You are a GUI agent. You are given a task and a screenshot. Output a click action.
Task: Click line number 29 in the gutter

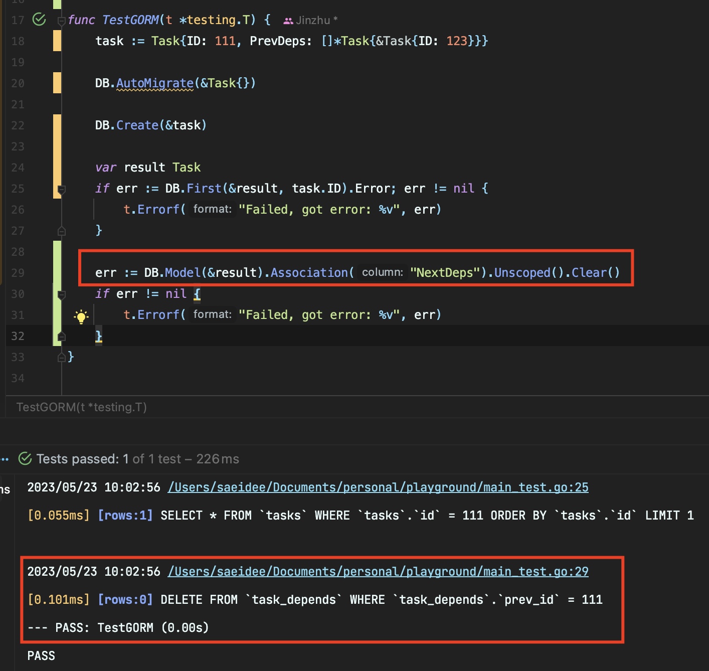18,272
